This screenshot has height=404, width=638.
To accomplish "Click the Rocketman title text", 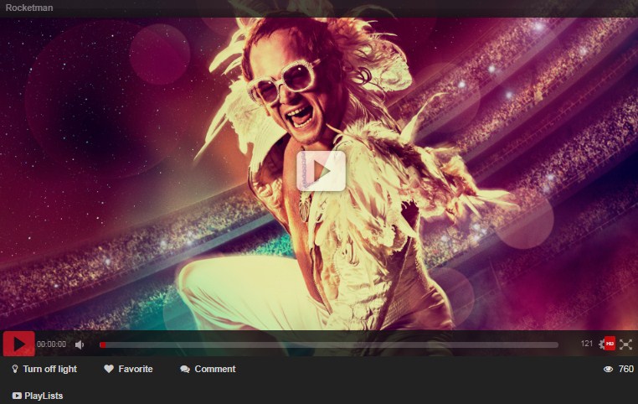I will pos(29,8).
